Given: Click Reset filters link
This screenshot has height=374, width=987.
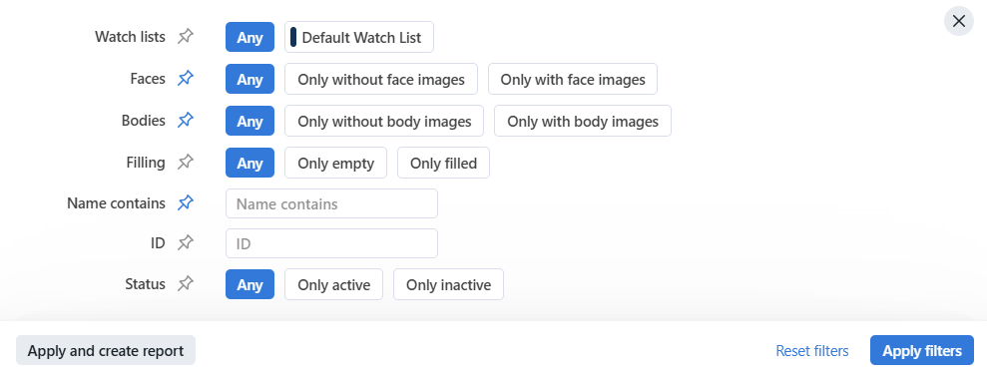Looking at the screenshot, I should [812, 351].
